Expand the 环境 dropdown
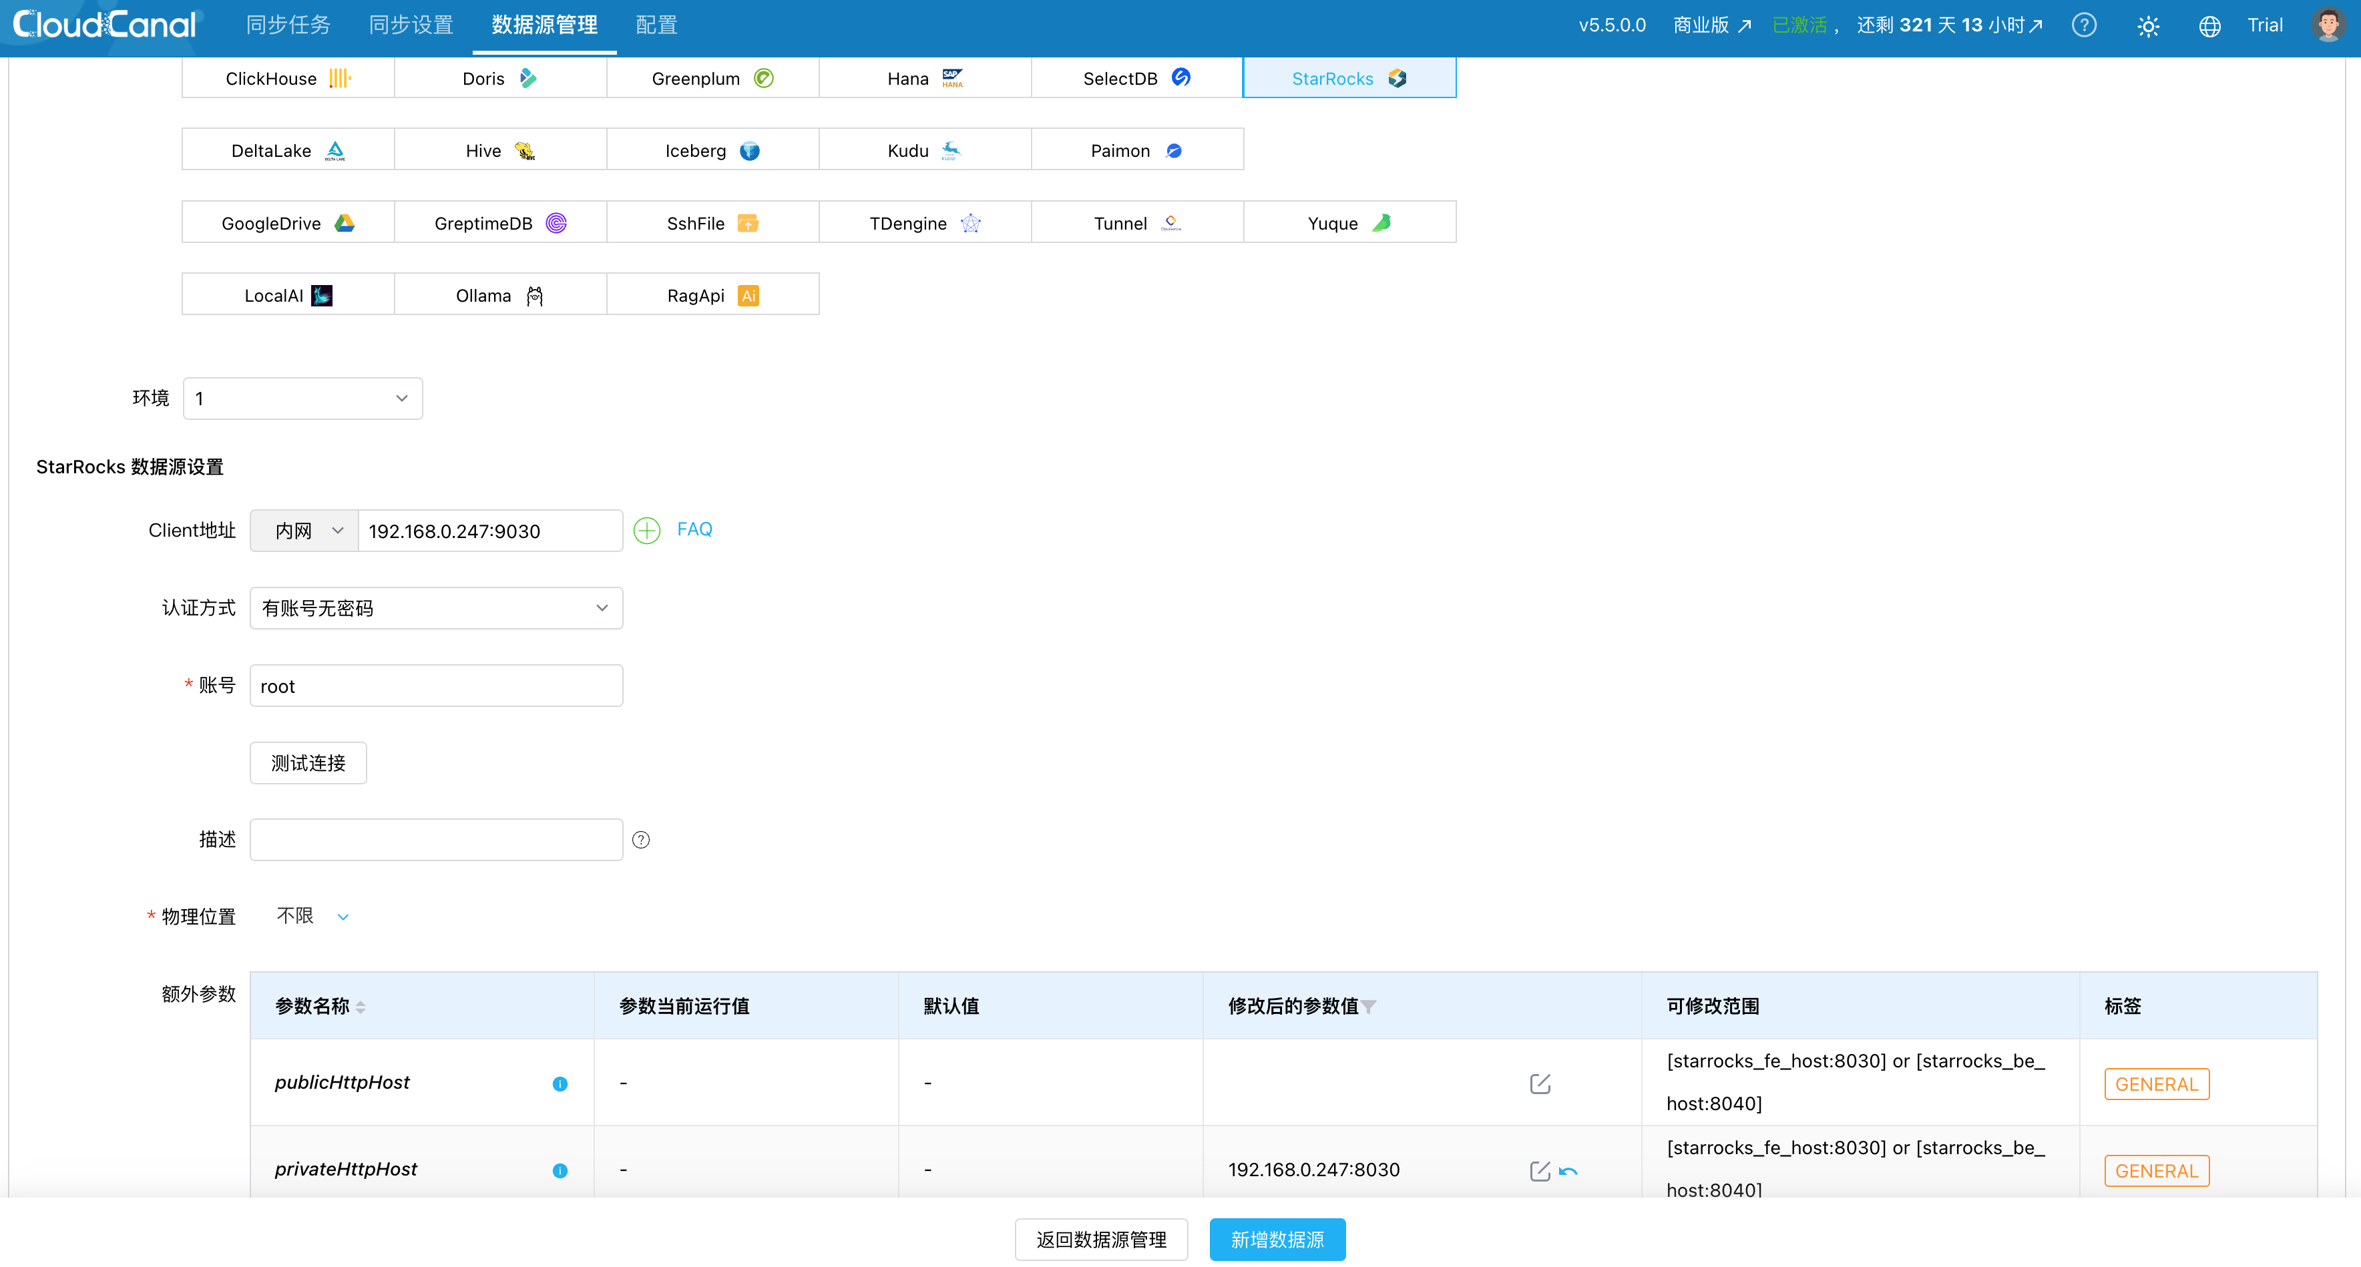The image size is (2361, 1267). [302, 399]
